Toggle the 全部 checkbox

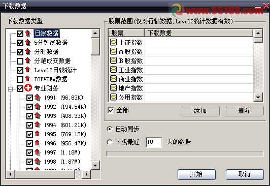[111, 110]
